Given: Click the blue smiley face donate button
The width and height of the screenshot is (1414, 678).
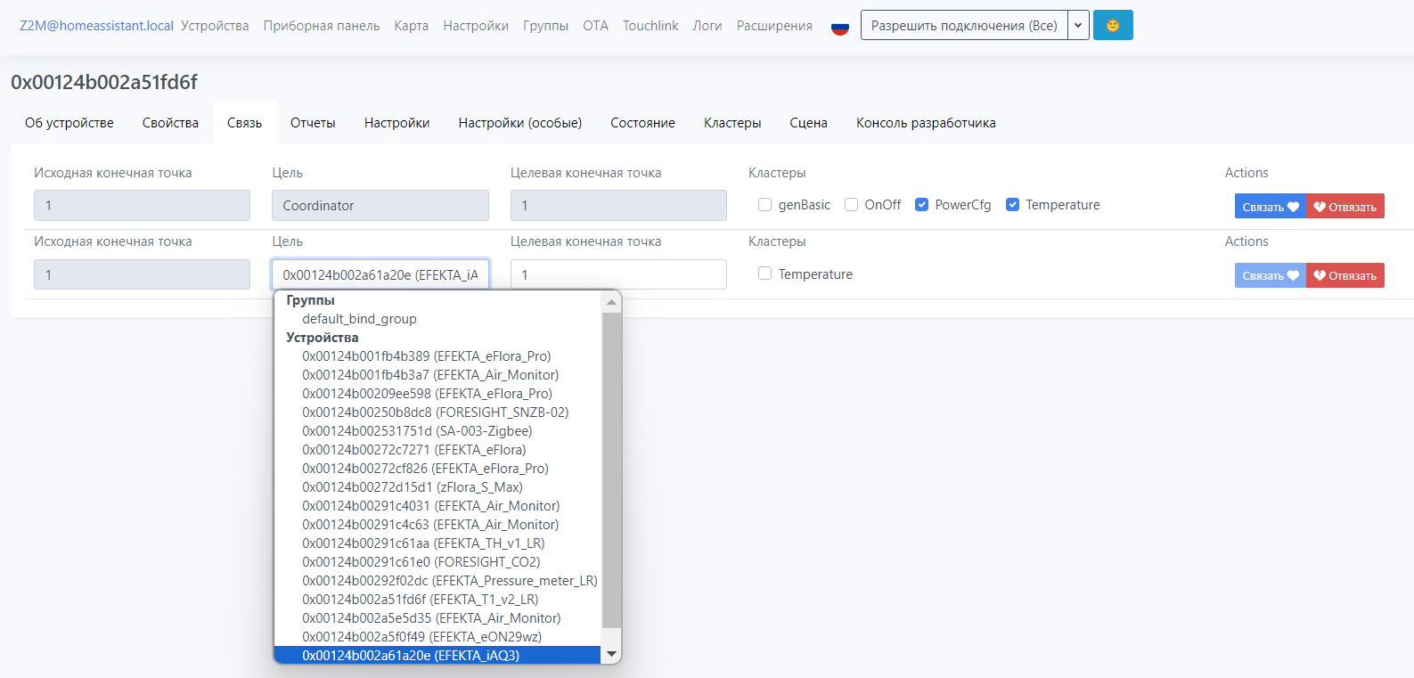Looking at the screenshot, I should (x=1113, y=26).
